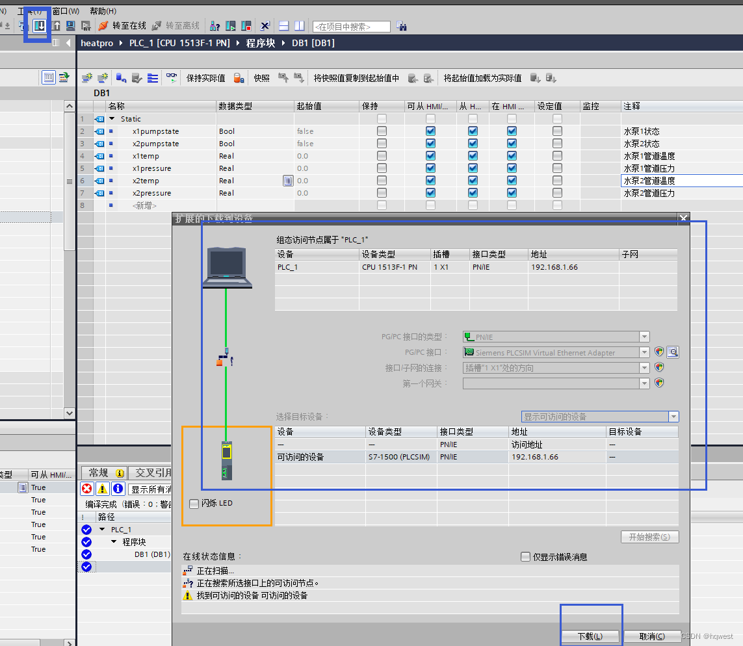Open the first gateway dropdown
The image size is (743, 646).
(644, 383)
